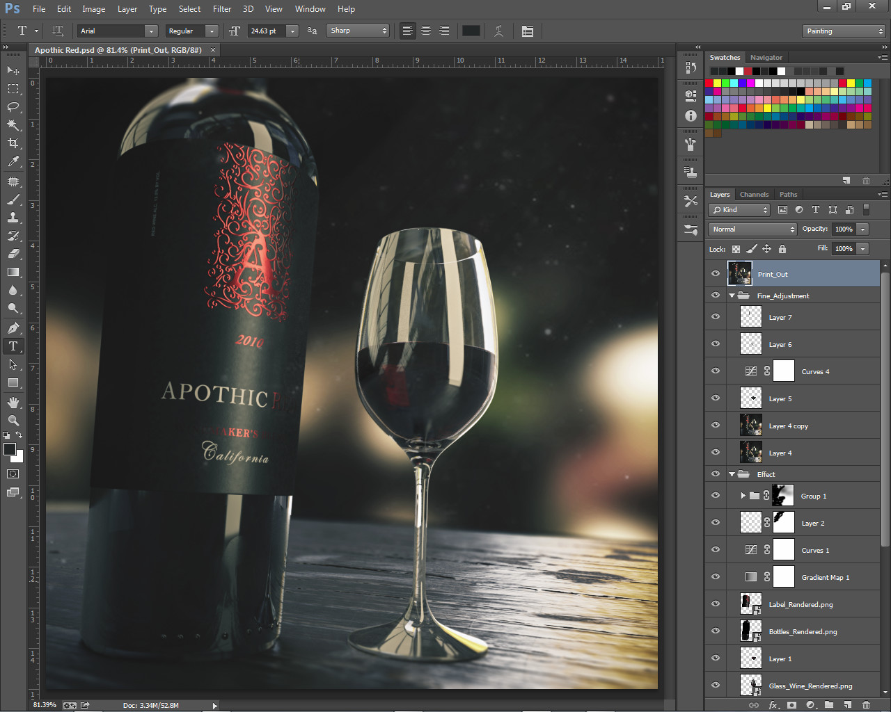
Task: Click the foreground color swatch
Action: [10, 449]
